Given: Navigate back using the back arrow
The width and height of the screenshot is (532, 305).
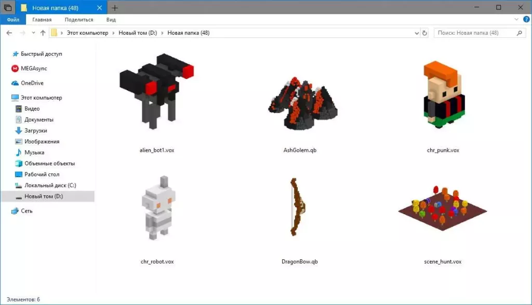Looking at the screenshot, I should 9,32.
